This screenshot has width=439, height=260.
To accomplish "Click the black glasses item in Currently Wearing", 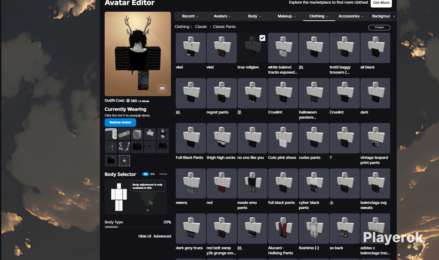I will [x=150, y=147].
